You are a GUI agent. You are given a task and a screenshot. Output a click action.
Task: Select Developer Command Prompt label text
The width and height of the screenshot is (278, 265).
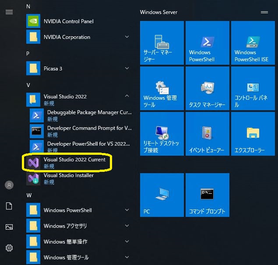[90, 128]
